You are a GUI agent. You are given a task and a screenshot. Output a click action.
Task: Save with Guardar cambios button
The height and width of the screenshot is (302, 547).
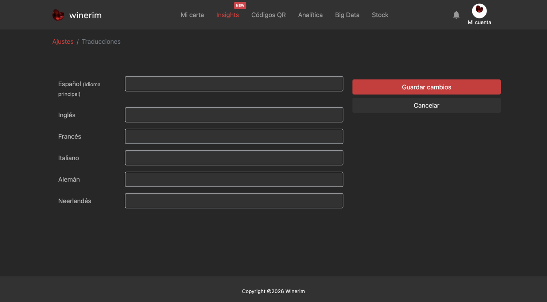coord(426,87)
